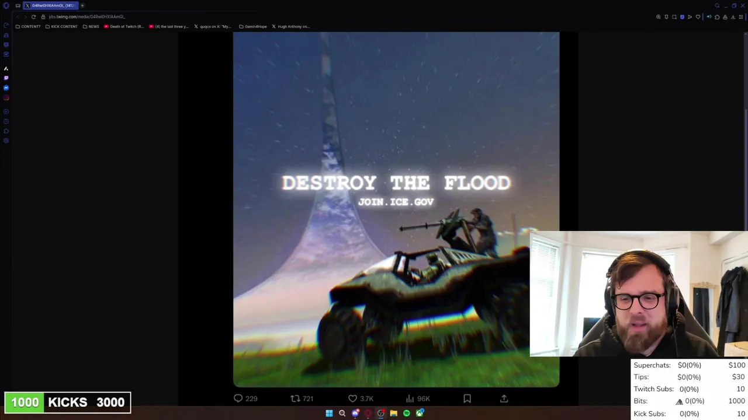Image resolution: width=748 pixels, height=420 pixels.
Task: Open the Death of Twitch bookmark
Action: (124, 26)
